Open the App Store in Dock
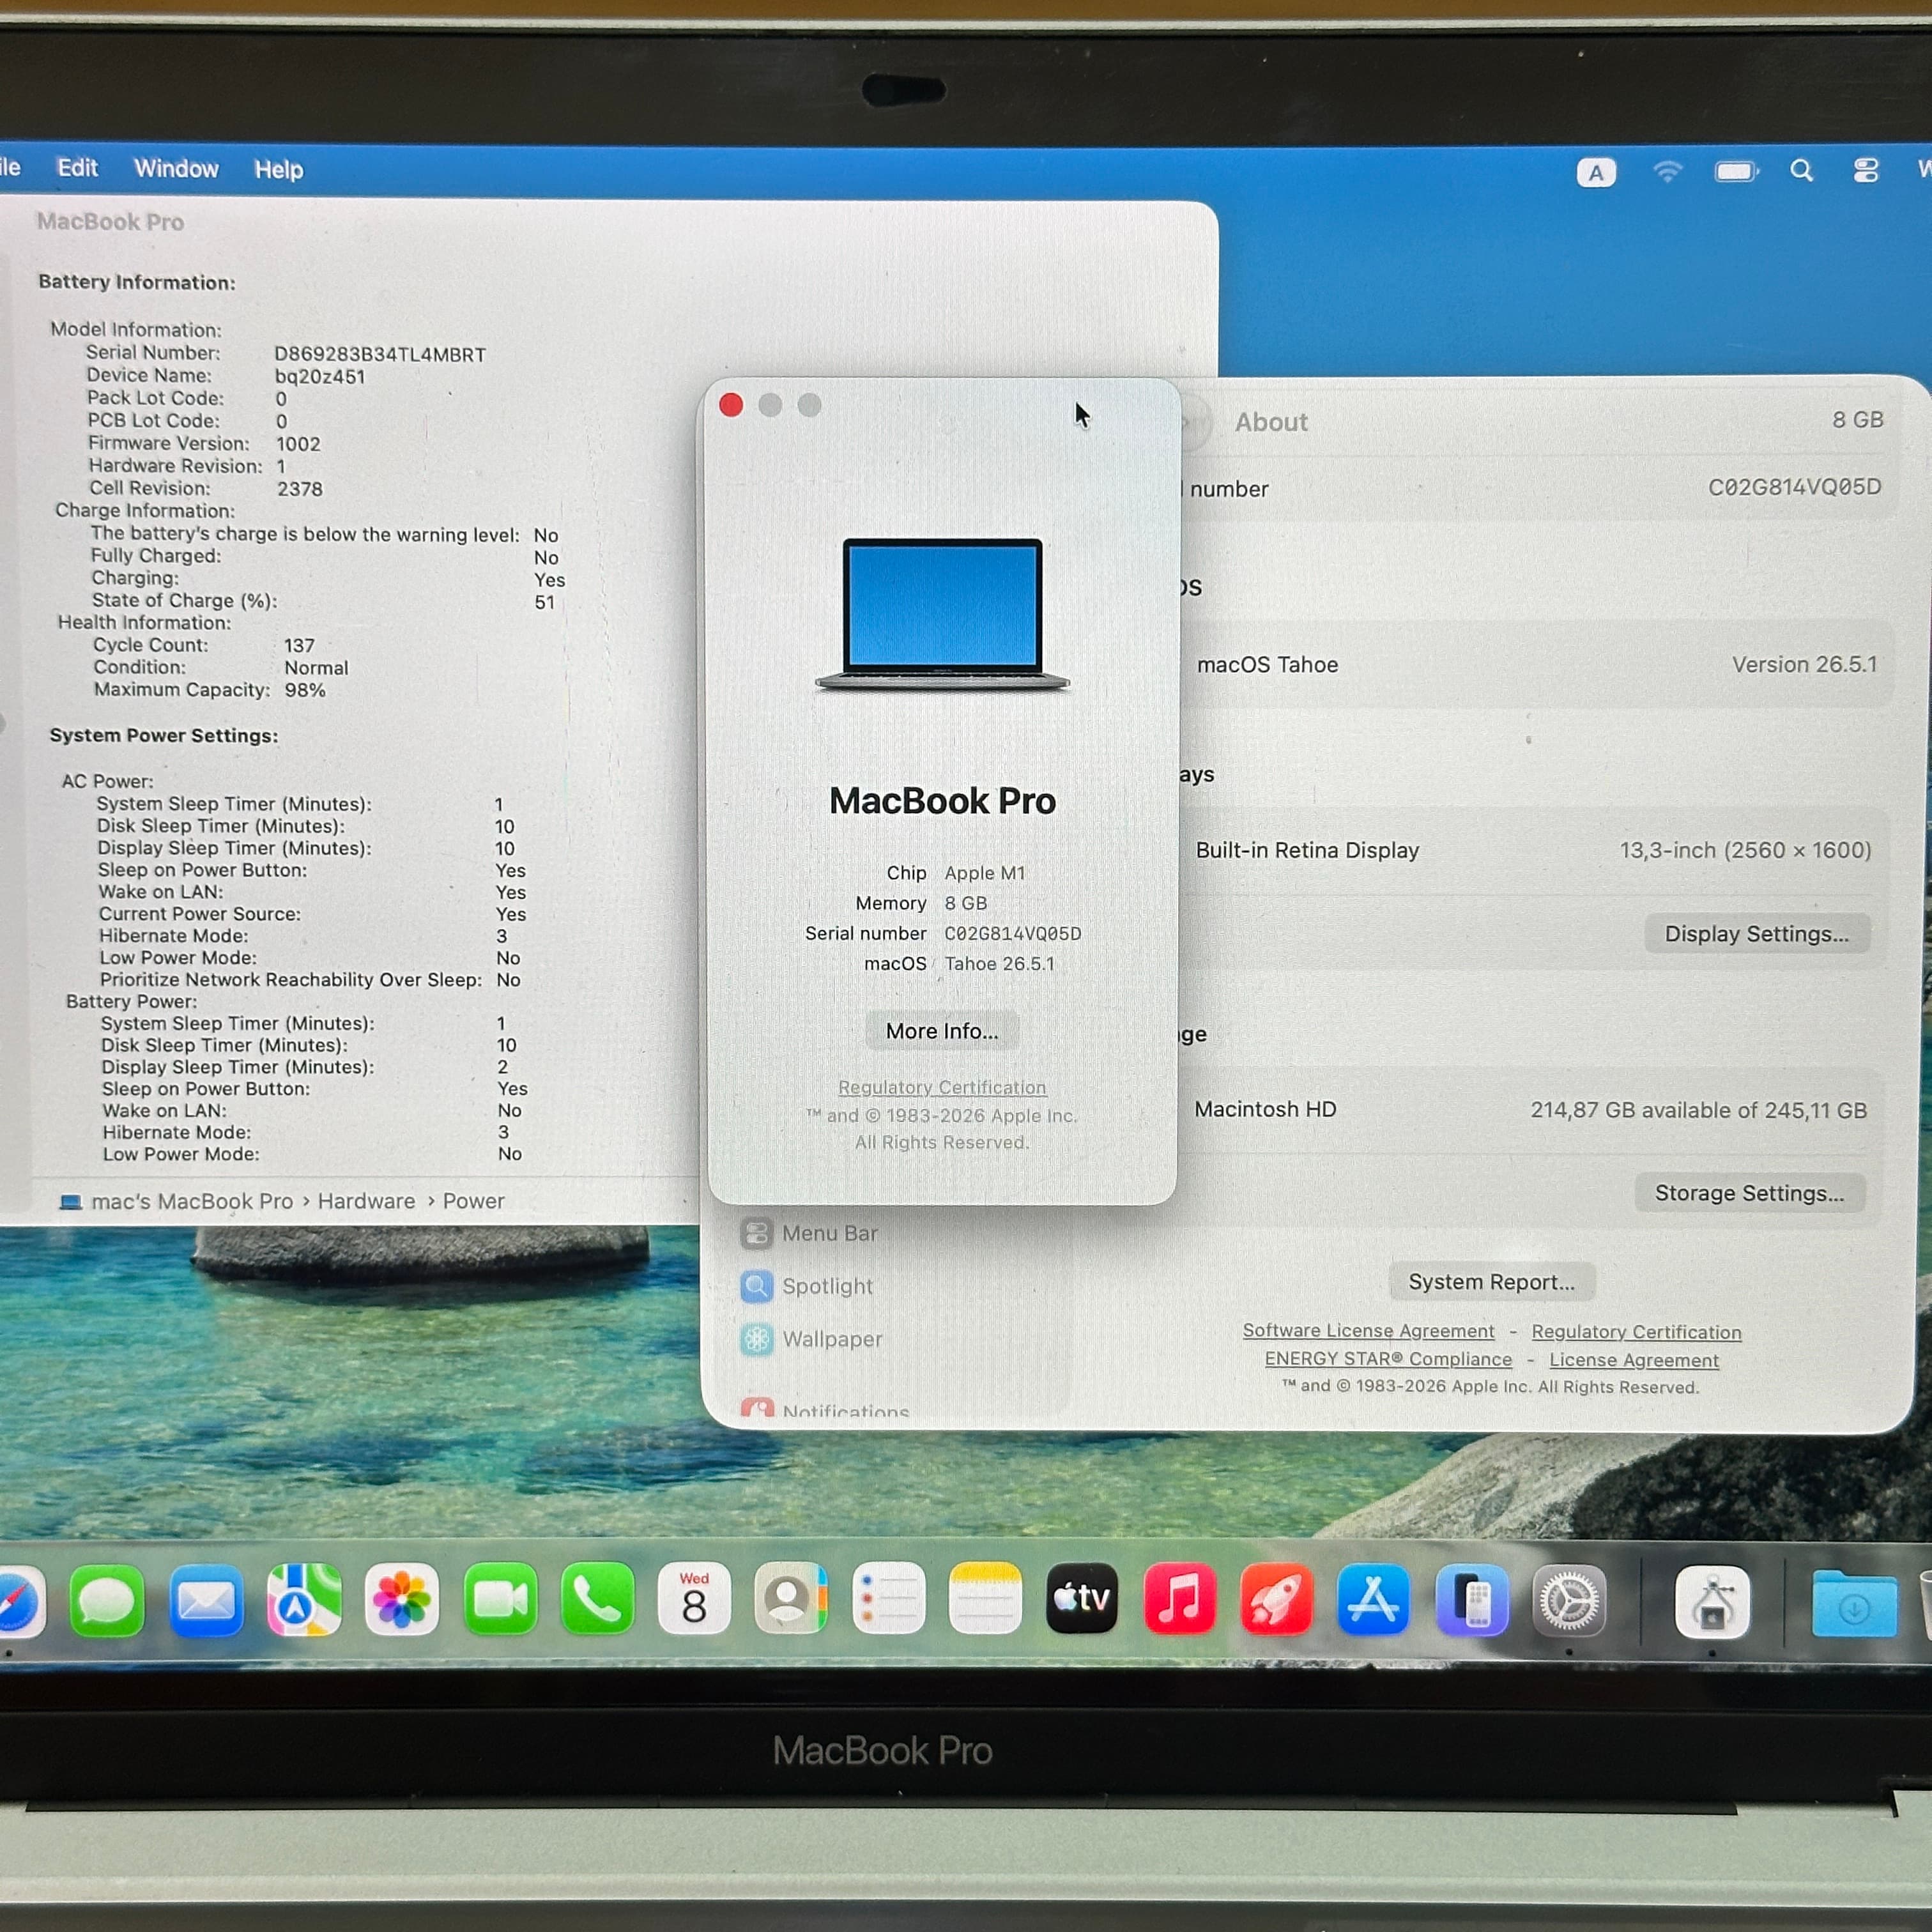The image size is (1932, 1932). (1373, 1601)
